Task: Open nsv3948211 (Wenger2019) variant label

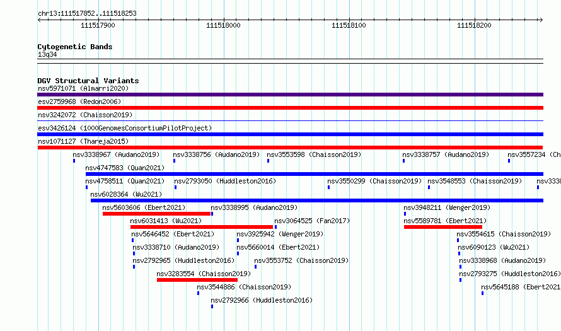Action: (x=447, y=207)
